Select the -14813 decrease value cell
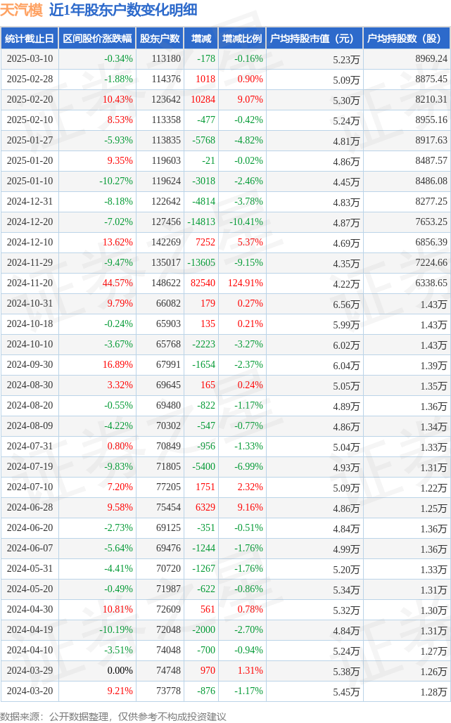 tap(201, 222)
